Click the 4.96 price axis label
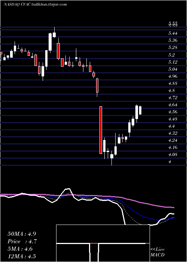Image resolution: width=187 pixels, height=262 pixels. [x=173, y=76]
